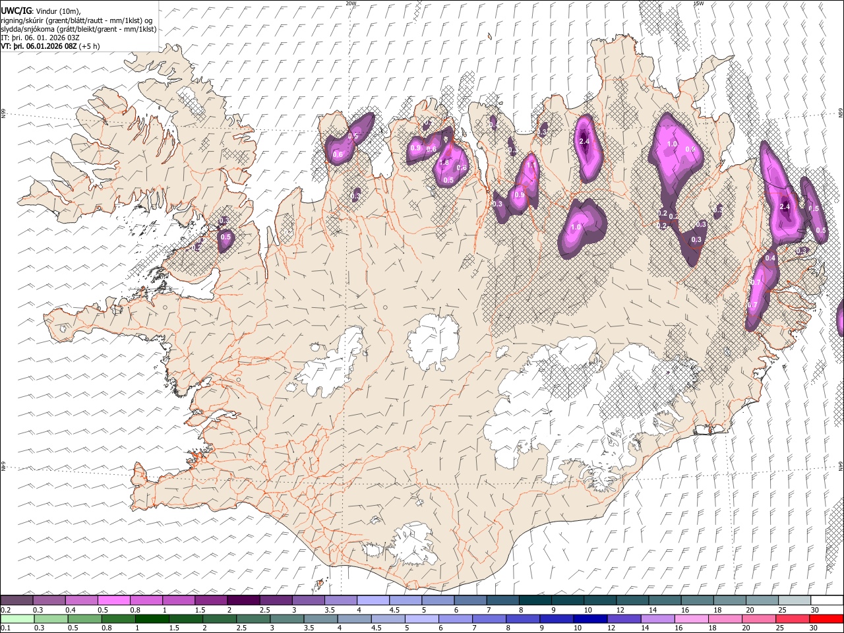Select the plum 0.2 snow scale swatch

[17, 600]
